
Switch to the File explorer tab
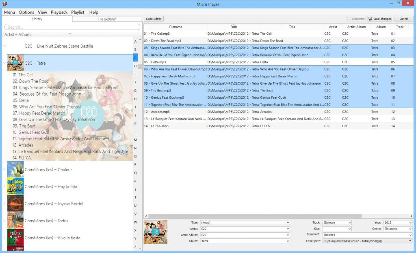[x=107, y=19]
